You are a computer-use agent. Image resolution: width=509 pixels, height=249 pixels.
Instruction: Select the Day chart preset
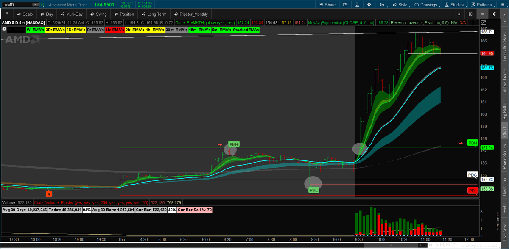point(46,14)
